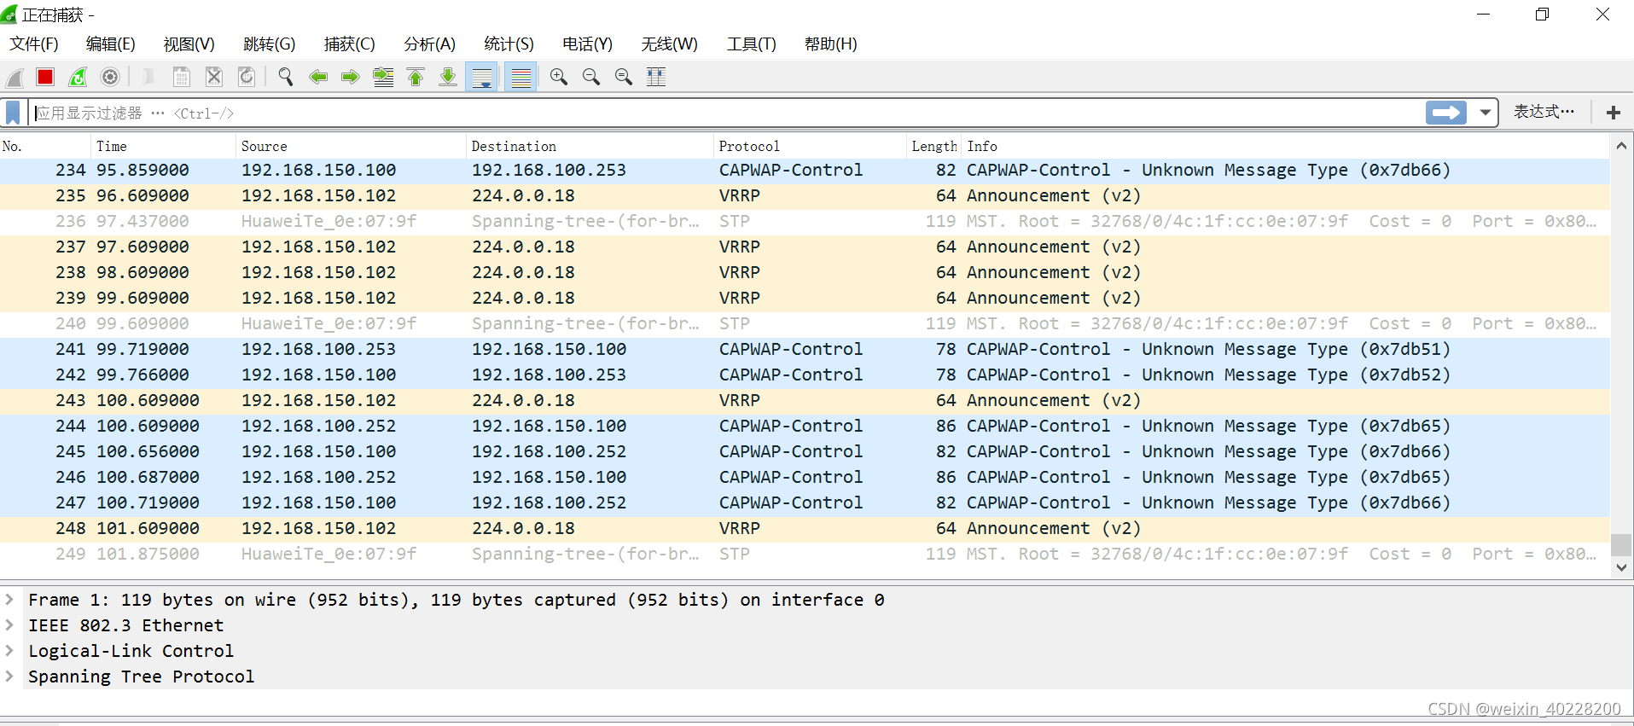Open the 捕获(C) menu
1634x726 pixels.
tap(350, 44)
